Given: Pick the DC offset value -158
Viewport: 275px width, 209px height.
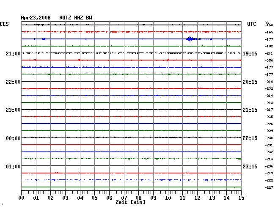Looking at the screenshot, I should click(269, 25).
